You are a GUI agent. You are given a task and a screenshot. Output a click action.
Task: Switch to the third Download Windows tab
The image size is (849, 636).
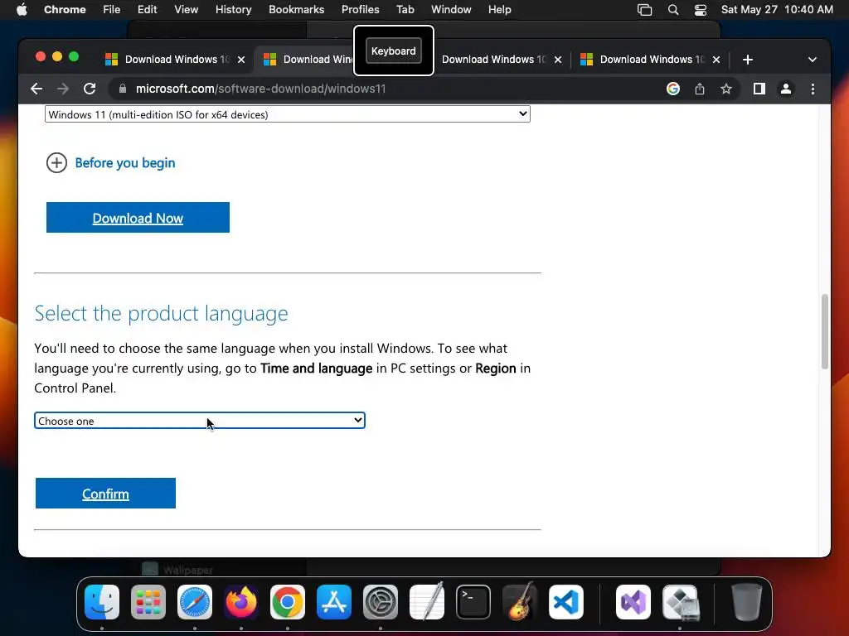494,60
